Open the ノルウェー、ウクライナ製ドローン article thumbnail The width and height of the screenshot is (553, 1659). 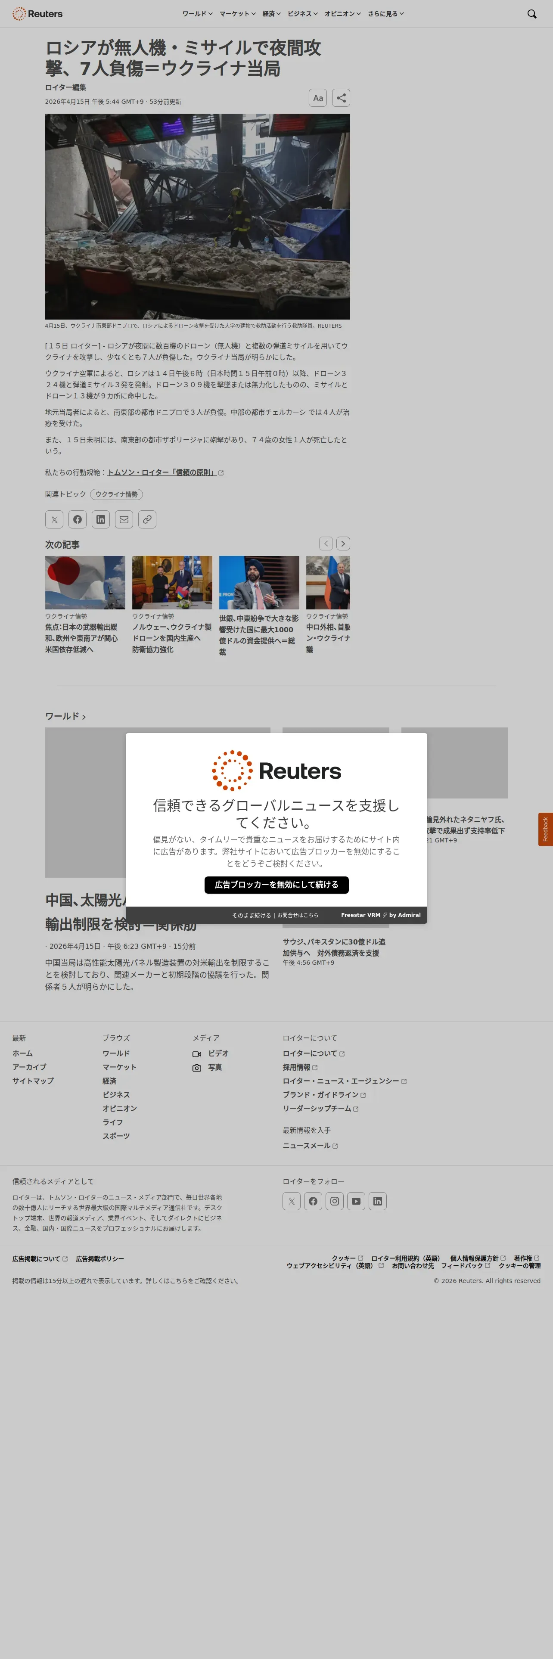(x=172, y=582)
